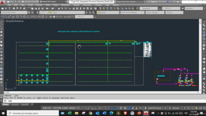
Task: Toggle the _Ölçü layer lightbulb on/off
Action: [x=41, y=13]
